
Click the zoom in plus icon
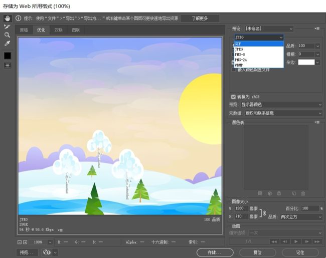25,242
